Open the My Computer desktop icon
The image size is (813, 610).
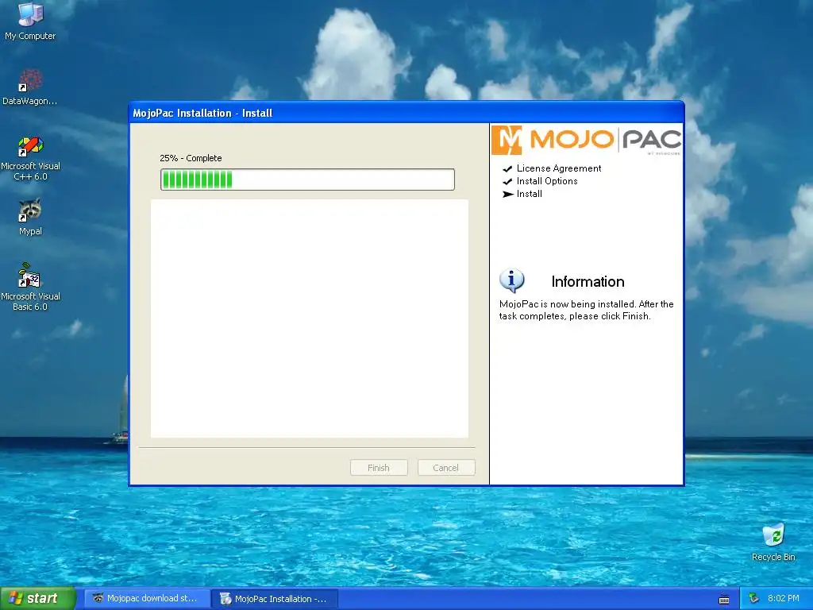click(30, 21)
